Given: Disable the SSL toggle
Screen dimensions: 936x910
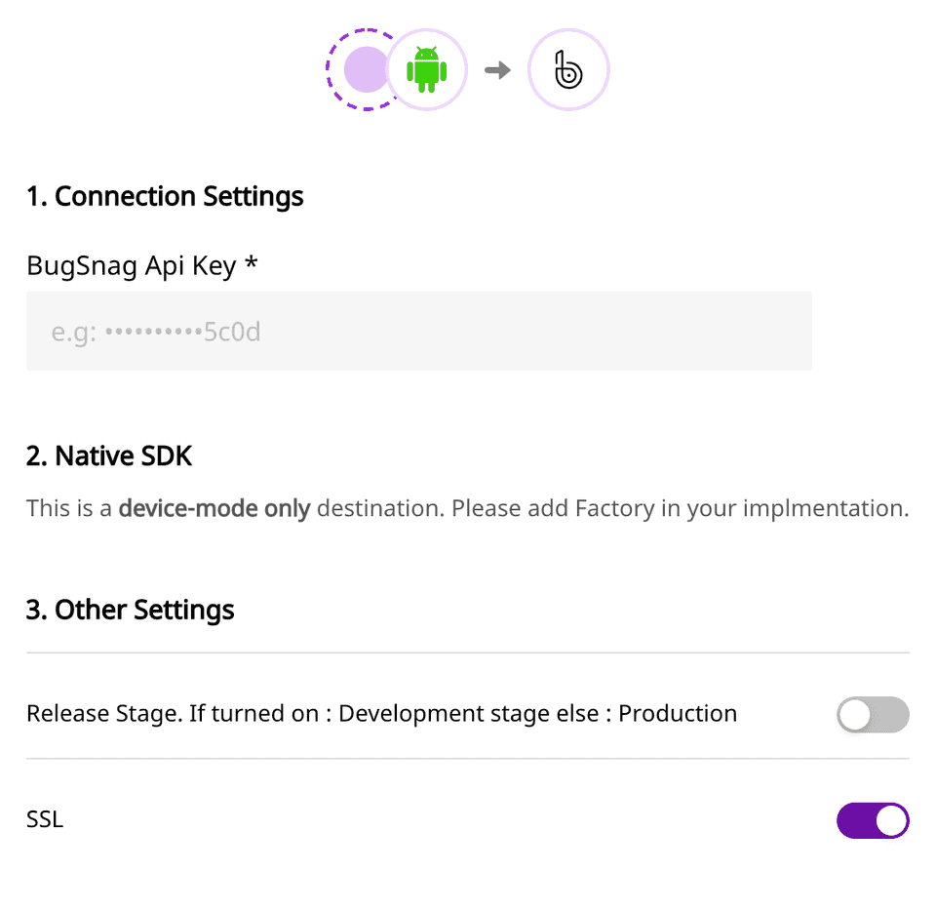Looking at the screenshot, I should click(873, 820).
